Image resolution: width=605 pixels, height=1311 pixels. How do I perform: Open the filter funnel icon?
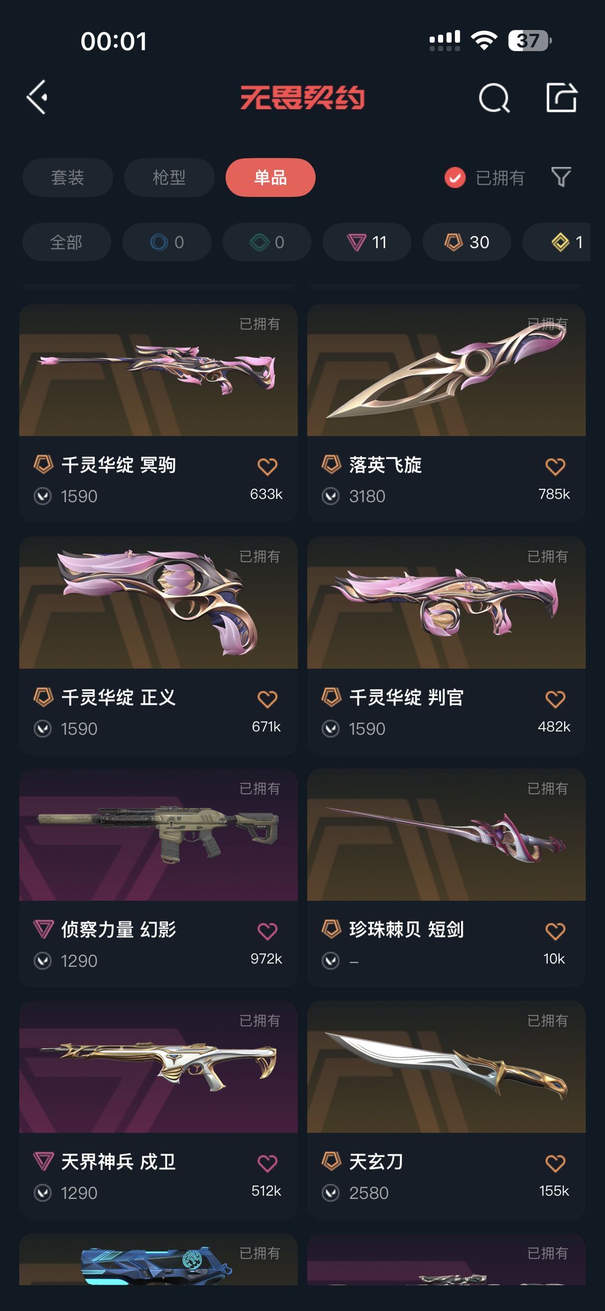[x=561, y=177]
